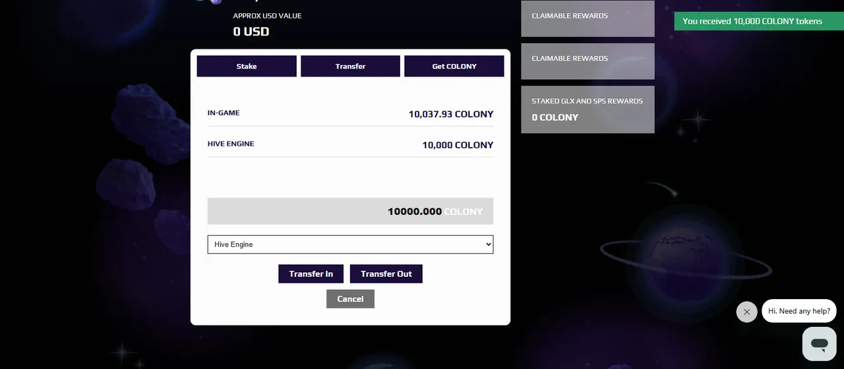Click the 0 USD approximate value

click(x=251, y=31)
